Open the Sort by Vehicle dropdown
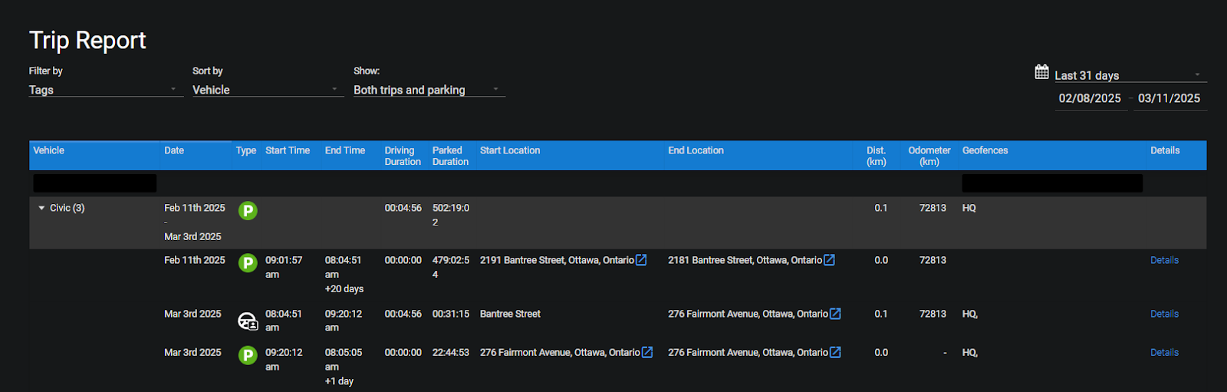The image size is (1227, 392). pyautogui.click(x=265, y=90)
